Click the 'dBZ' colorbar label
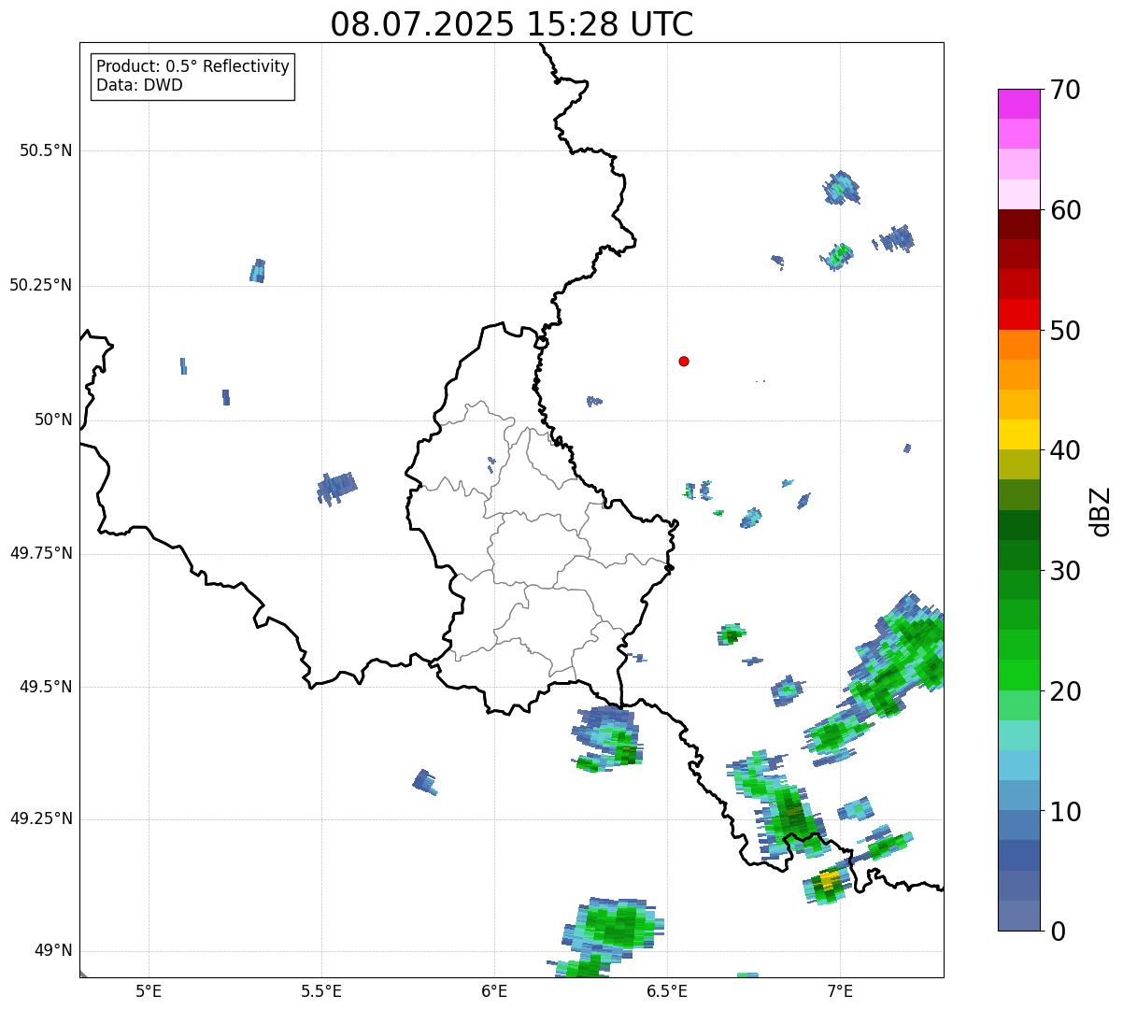 1101,511
